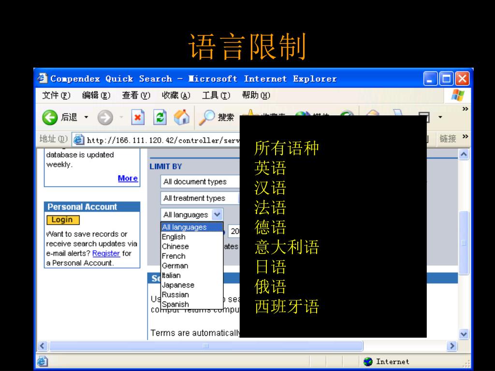Minimize the Internet Explorer window
Image resolution: width=495 pixels, height=371 pixels.
430,79
